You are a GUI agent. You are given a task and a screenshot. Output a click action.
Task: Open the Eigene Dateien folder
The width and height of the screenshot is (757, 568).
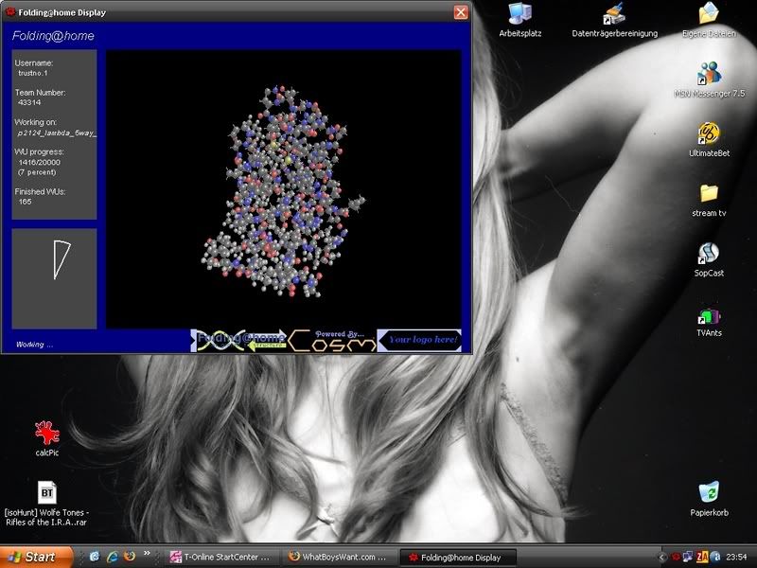[709, 14]
